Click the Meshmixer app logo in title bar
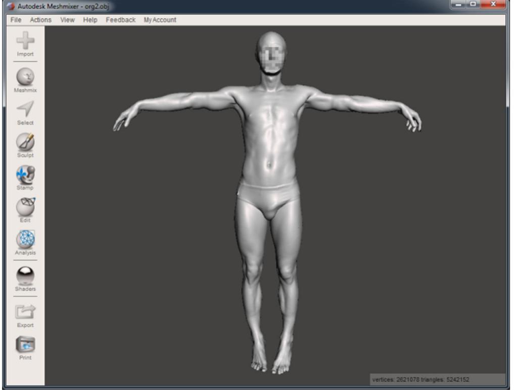520x390 pixels. tap(11, 6)
